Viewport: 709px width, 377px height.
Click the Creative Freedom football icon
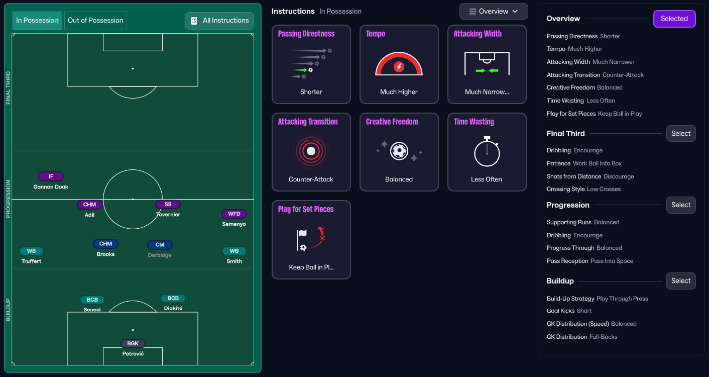tap(399, 151)
